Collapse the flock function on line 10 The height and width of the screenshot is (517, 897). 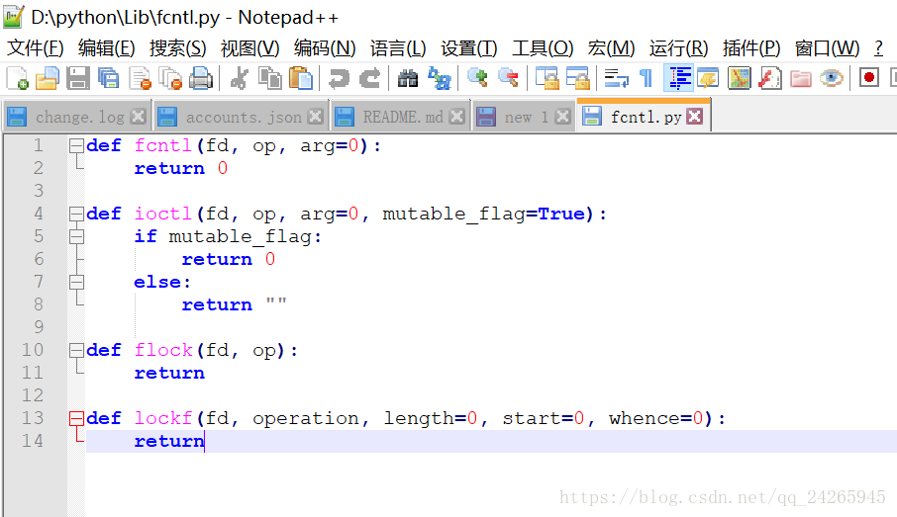(76, 350)
